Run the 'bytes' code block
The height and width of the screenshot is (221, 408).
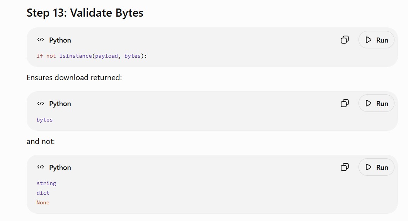pyautogui.click(x=376, y=103)
